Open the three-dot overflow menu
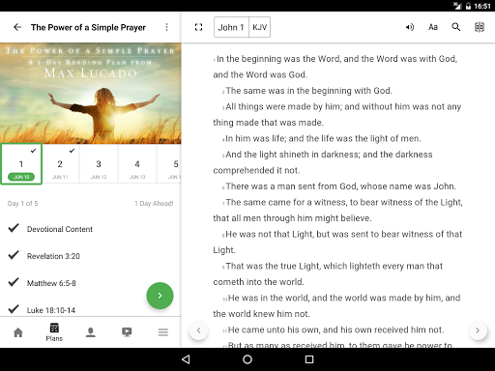This screenshot has width=495, height=371. coord(166,27)
